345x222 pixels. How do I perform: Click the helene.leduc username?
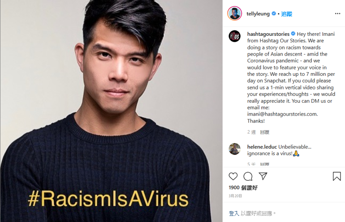tap(262, 147)
